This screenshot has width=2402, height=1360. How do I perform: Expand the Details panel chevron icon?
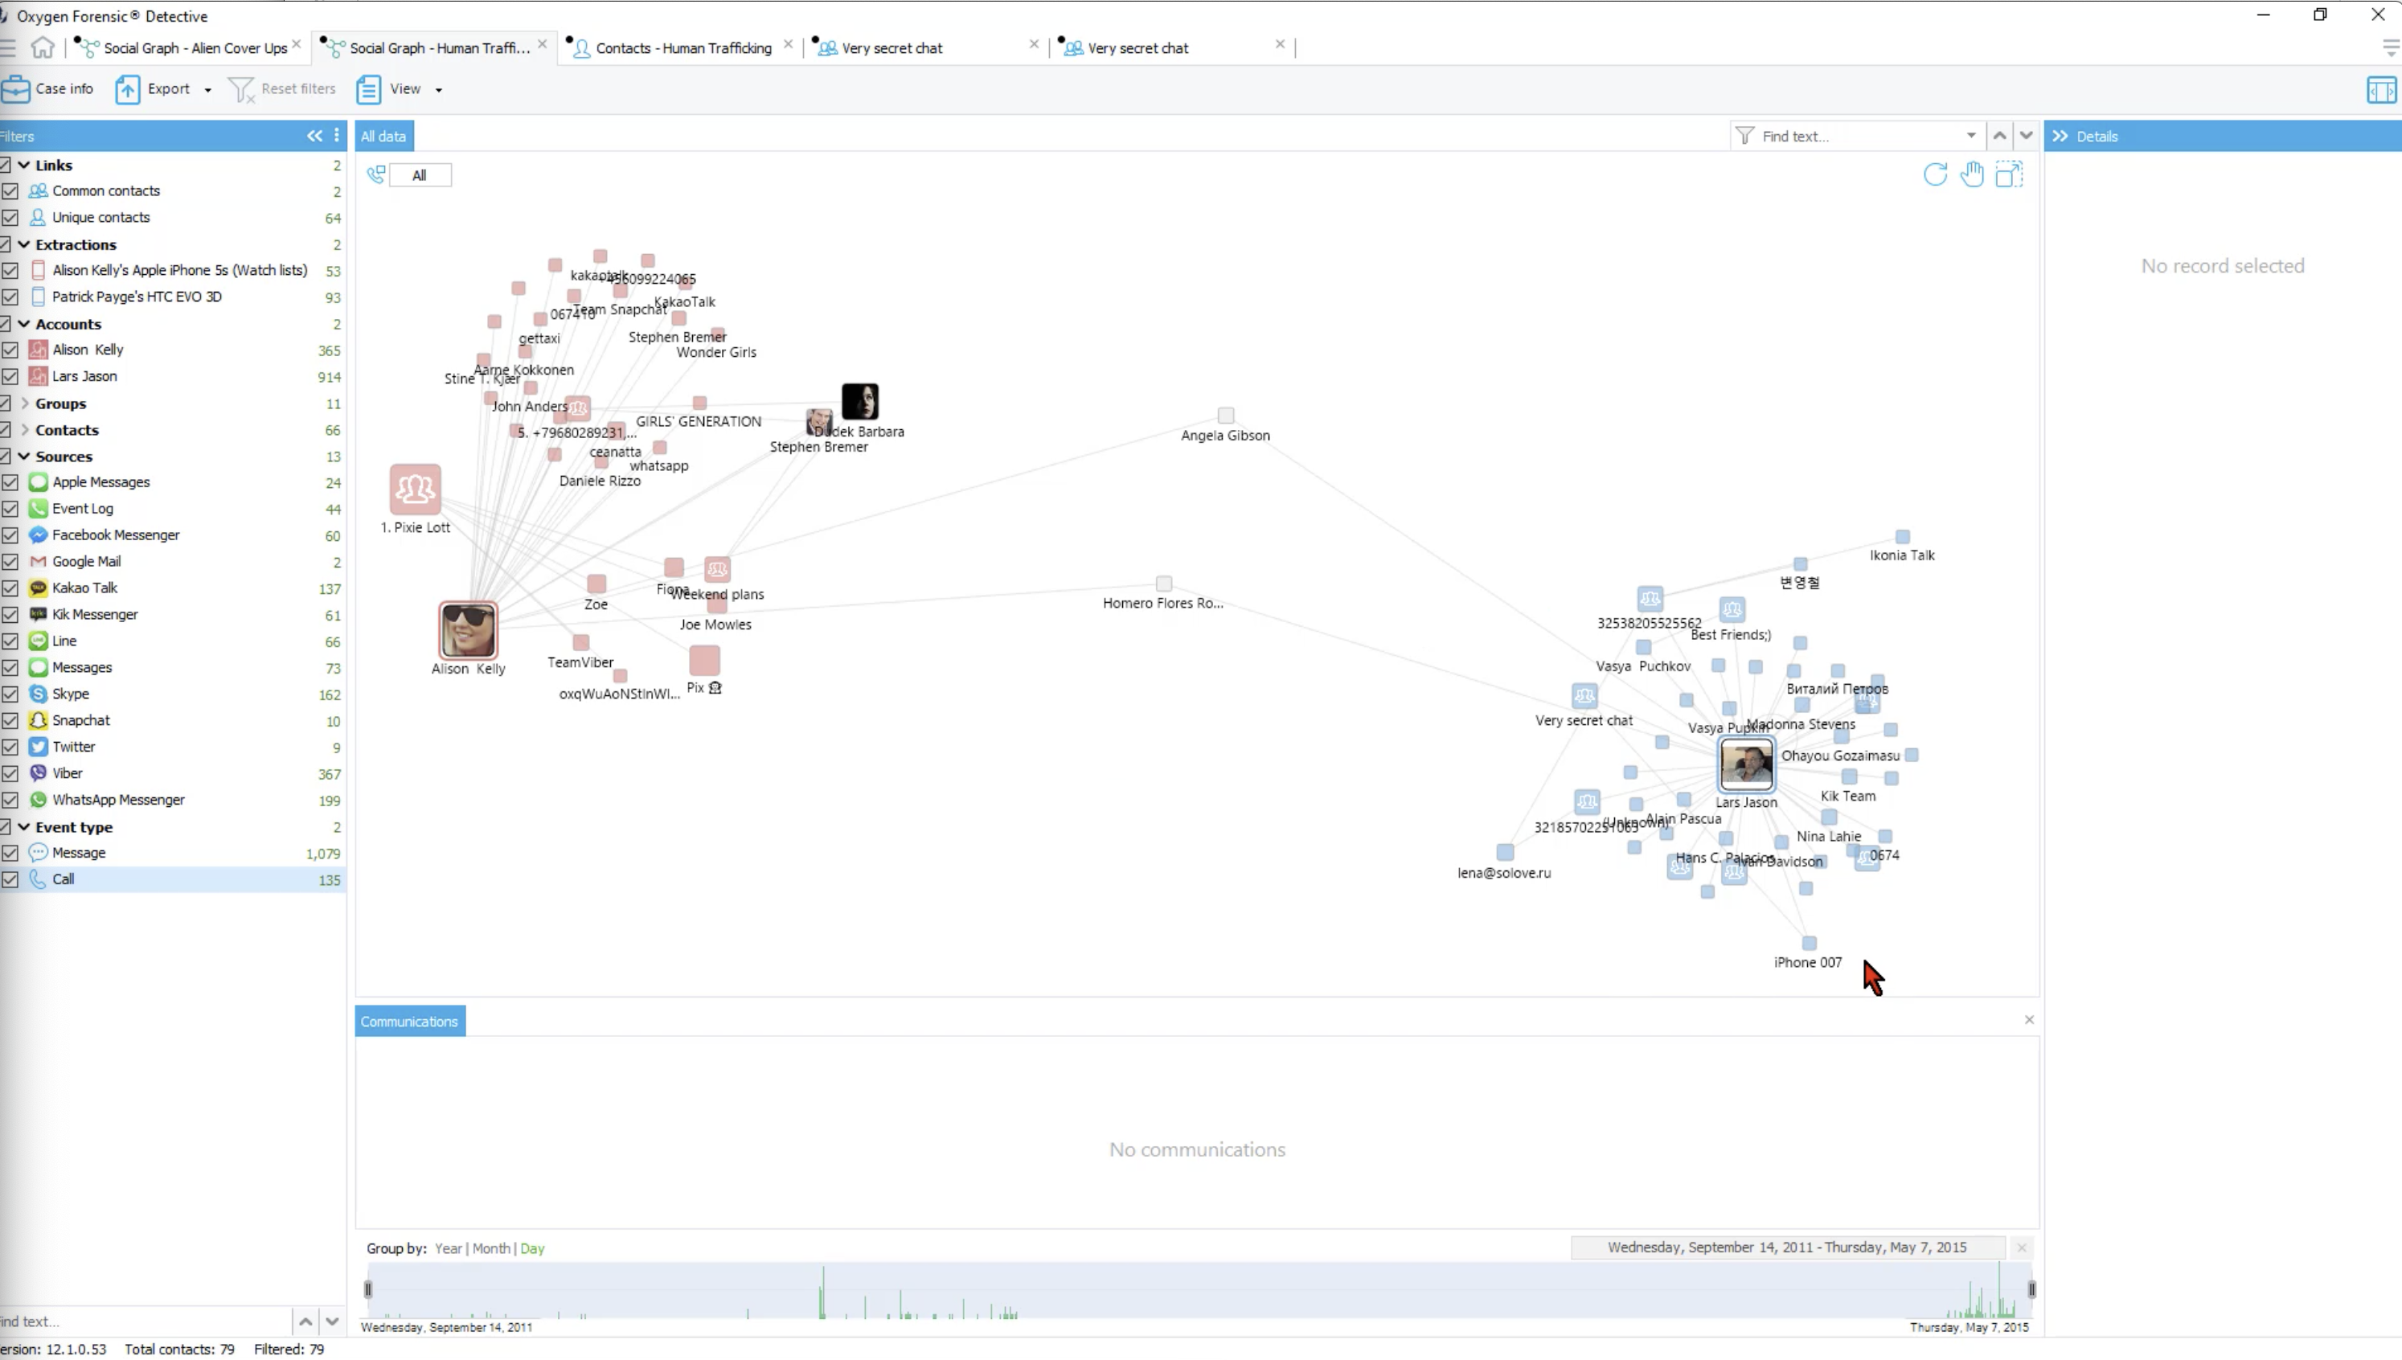coord(2060,136)
